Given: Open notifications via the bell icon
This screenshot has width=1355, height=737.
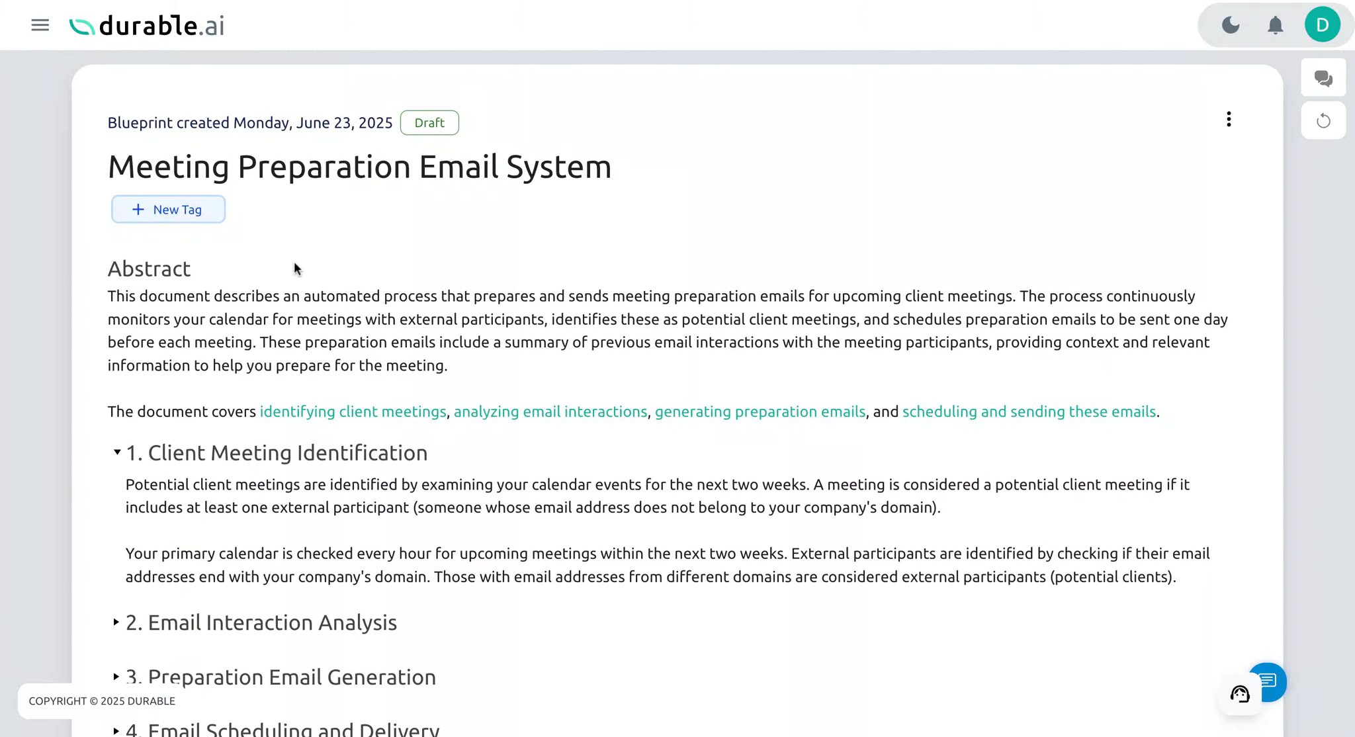Looking at the screenshot, I should (1275, 24).
